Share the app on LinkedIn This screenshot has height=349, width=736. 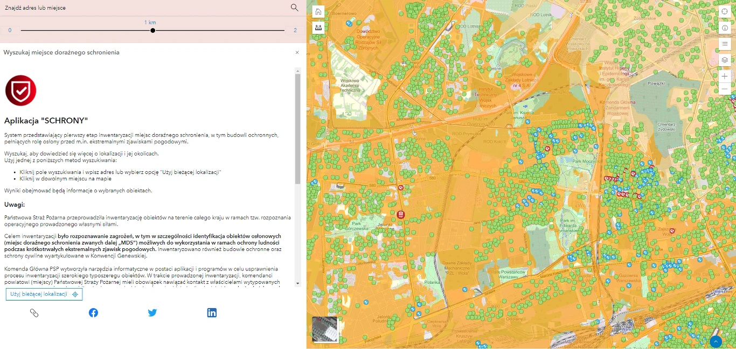[x=212, y=313]
